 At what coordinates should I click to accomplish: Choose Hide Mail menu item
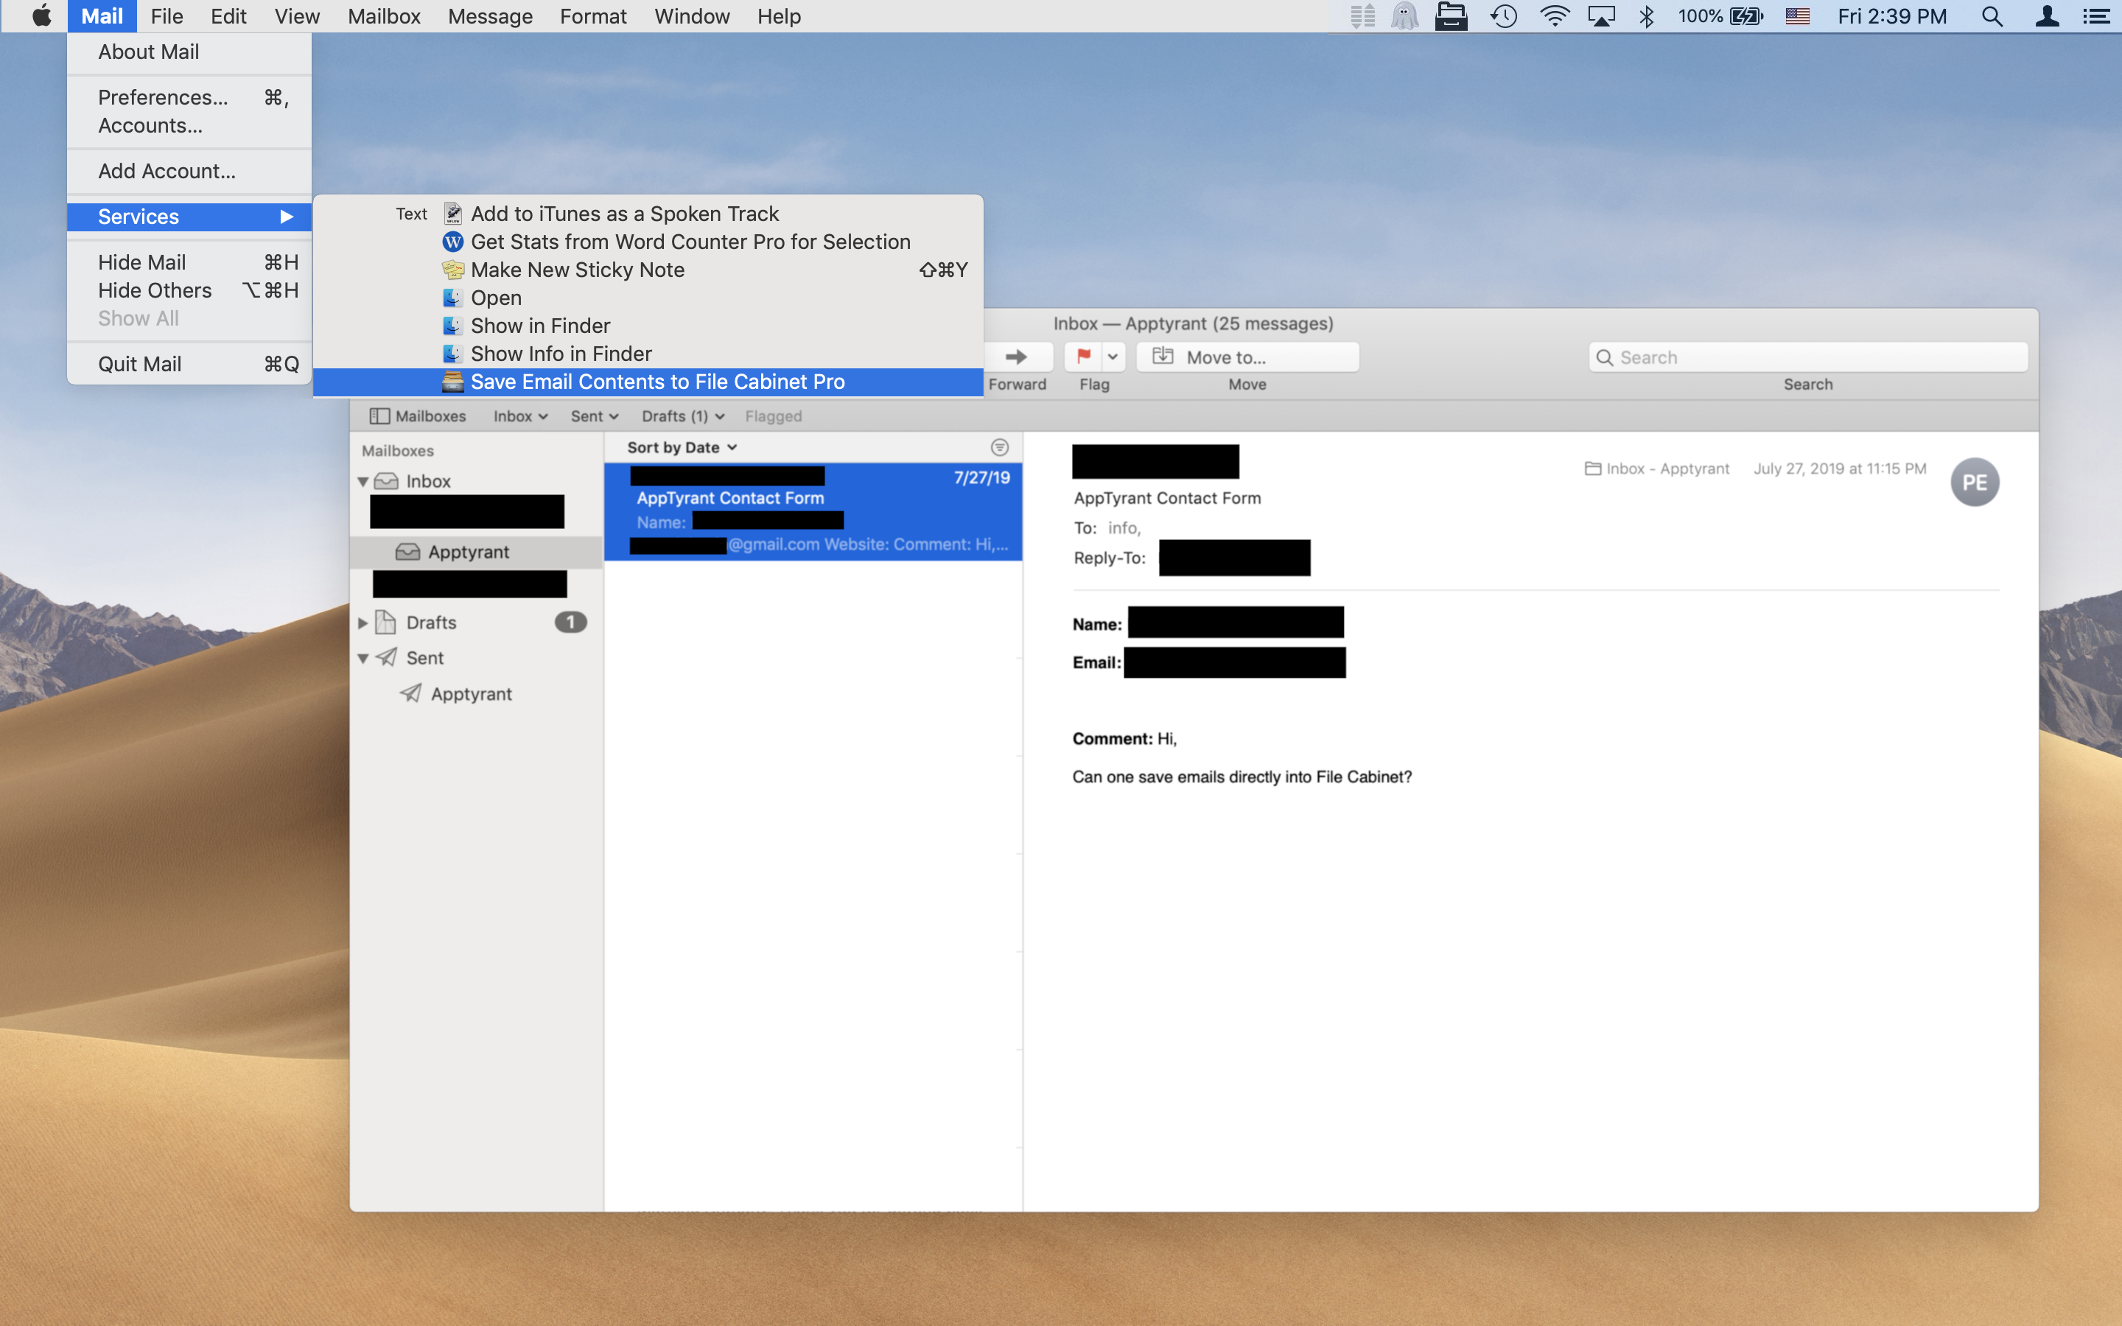click(x=189, y=262)
